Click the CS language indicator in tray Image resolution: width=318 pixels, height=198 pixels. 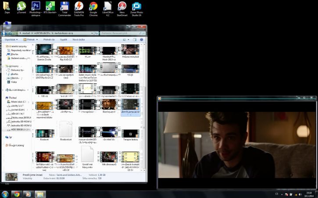click(277, 194)
